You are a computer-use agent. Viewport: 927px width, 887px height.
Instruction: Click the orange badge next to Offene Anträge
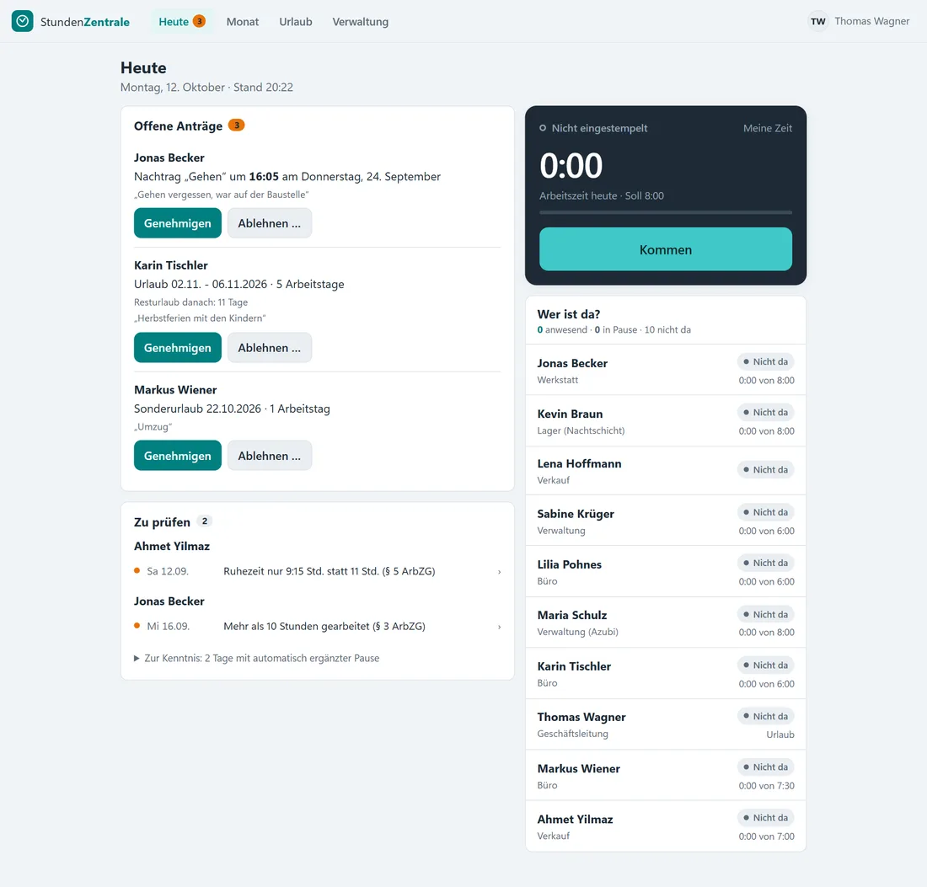[237, 126]
